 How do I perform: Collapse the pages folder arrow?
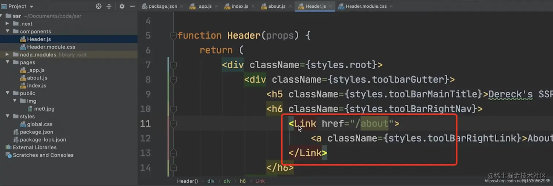(7, 62)
